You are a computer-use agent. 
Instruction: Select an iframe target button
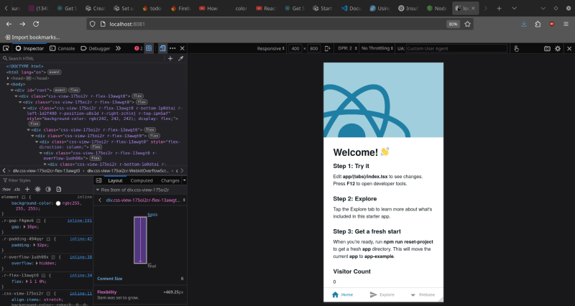149,48
